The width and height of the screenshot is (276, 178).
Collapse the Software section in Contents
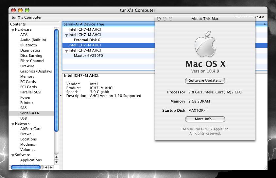tap(13, 155)
